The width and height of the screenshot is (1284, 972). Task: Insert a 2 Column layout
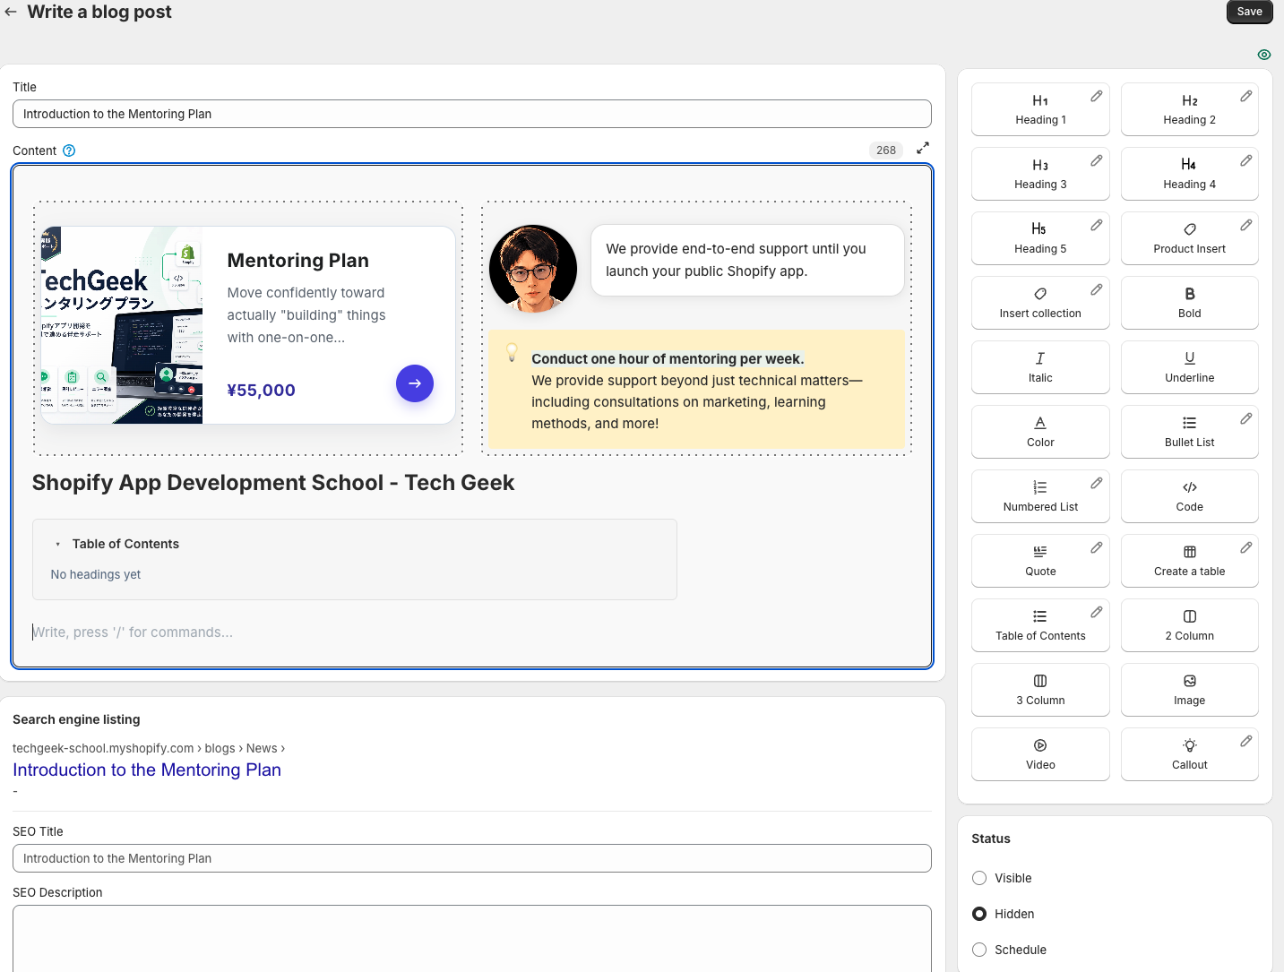click(x=1190, y=625)
